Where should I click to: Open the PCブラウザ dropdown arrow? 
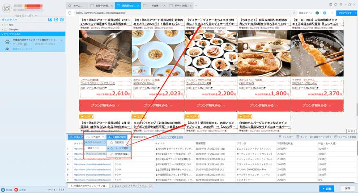(355, 13)
